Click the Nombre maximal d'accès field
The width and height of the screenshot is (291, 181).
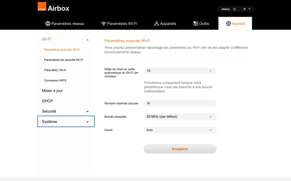180,103
